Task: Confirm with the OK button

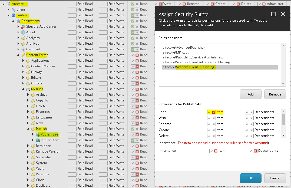Action: (x=250, y=178)
